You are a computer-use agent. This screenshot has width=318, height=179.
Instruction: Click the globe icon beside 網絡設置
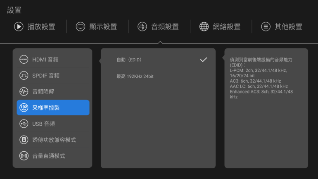click(x=204, y=26)
